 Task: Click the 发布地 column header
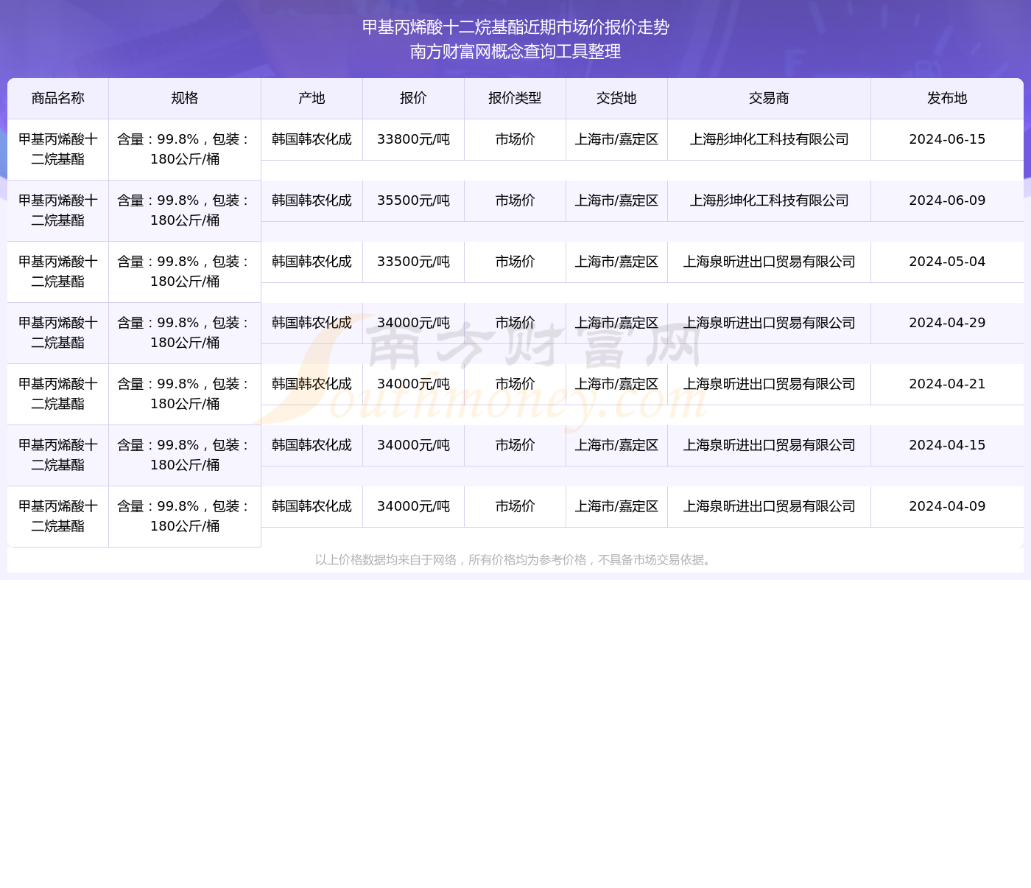947,99
